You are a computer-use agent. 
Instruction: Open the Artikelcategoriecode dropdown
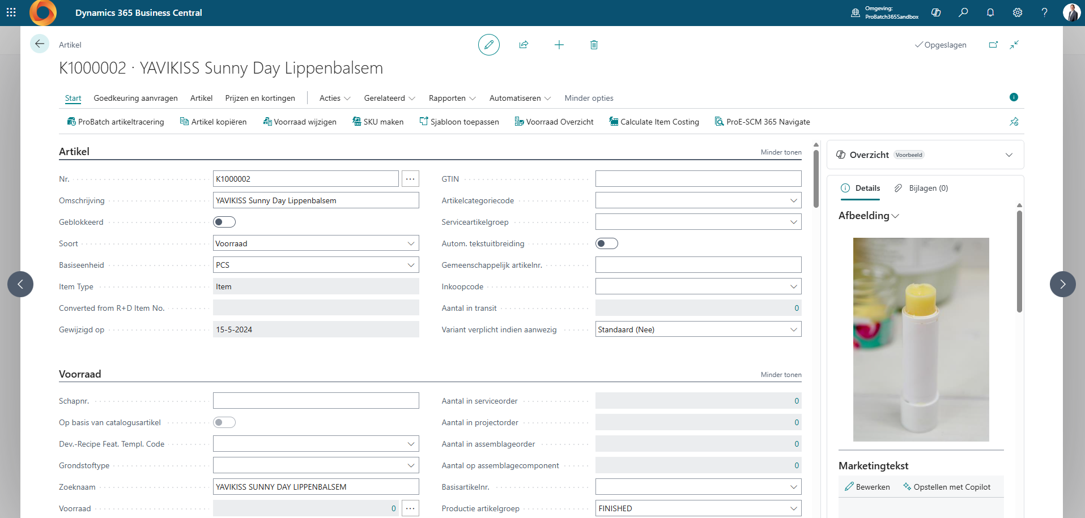[793, 200]
